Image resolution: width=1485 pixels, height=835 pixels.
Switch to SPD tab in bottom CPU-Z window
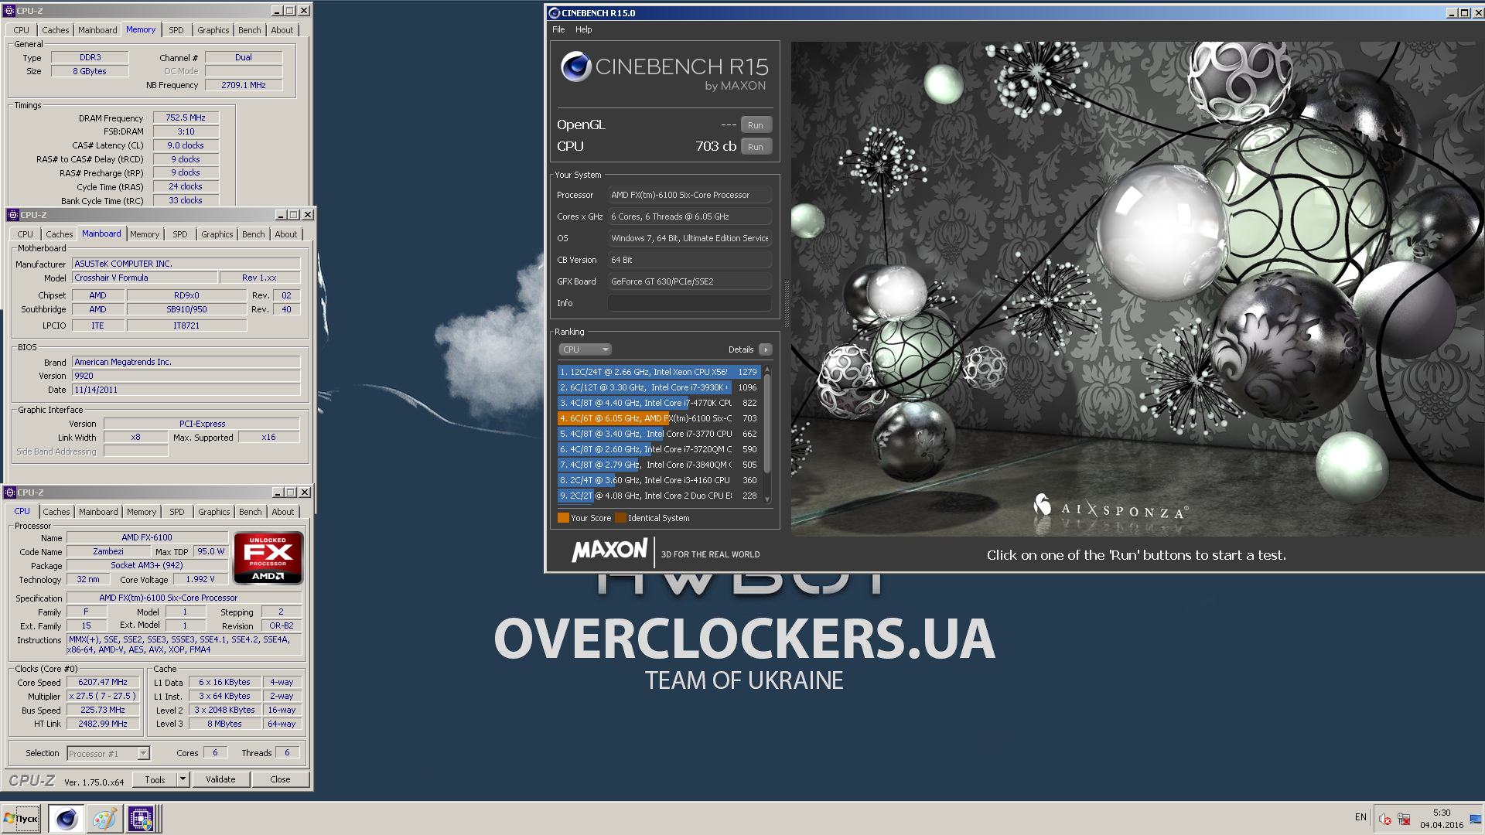[x=177, y=512]
